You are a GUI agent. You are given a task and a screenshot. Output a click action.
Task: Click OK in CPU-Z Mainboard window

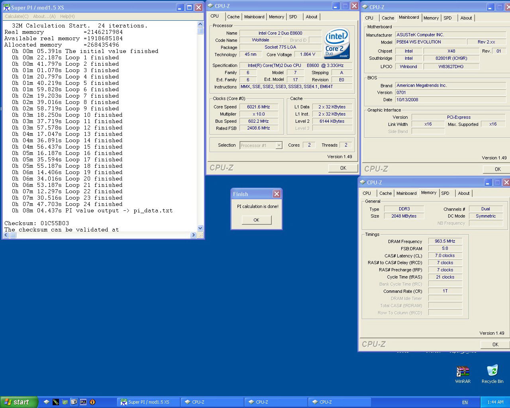(497, 169)
